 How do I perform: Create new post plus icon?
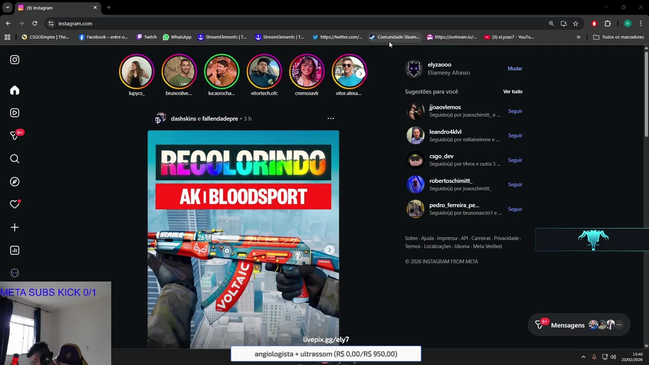click(15, 227)
